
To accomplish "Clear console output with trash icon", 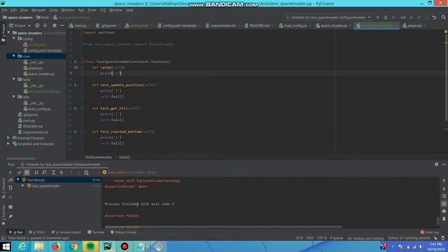I will [x=444, y=219].
